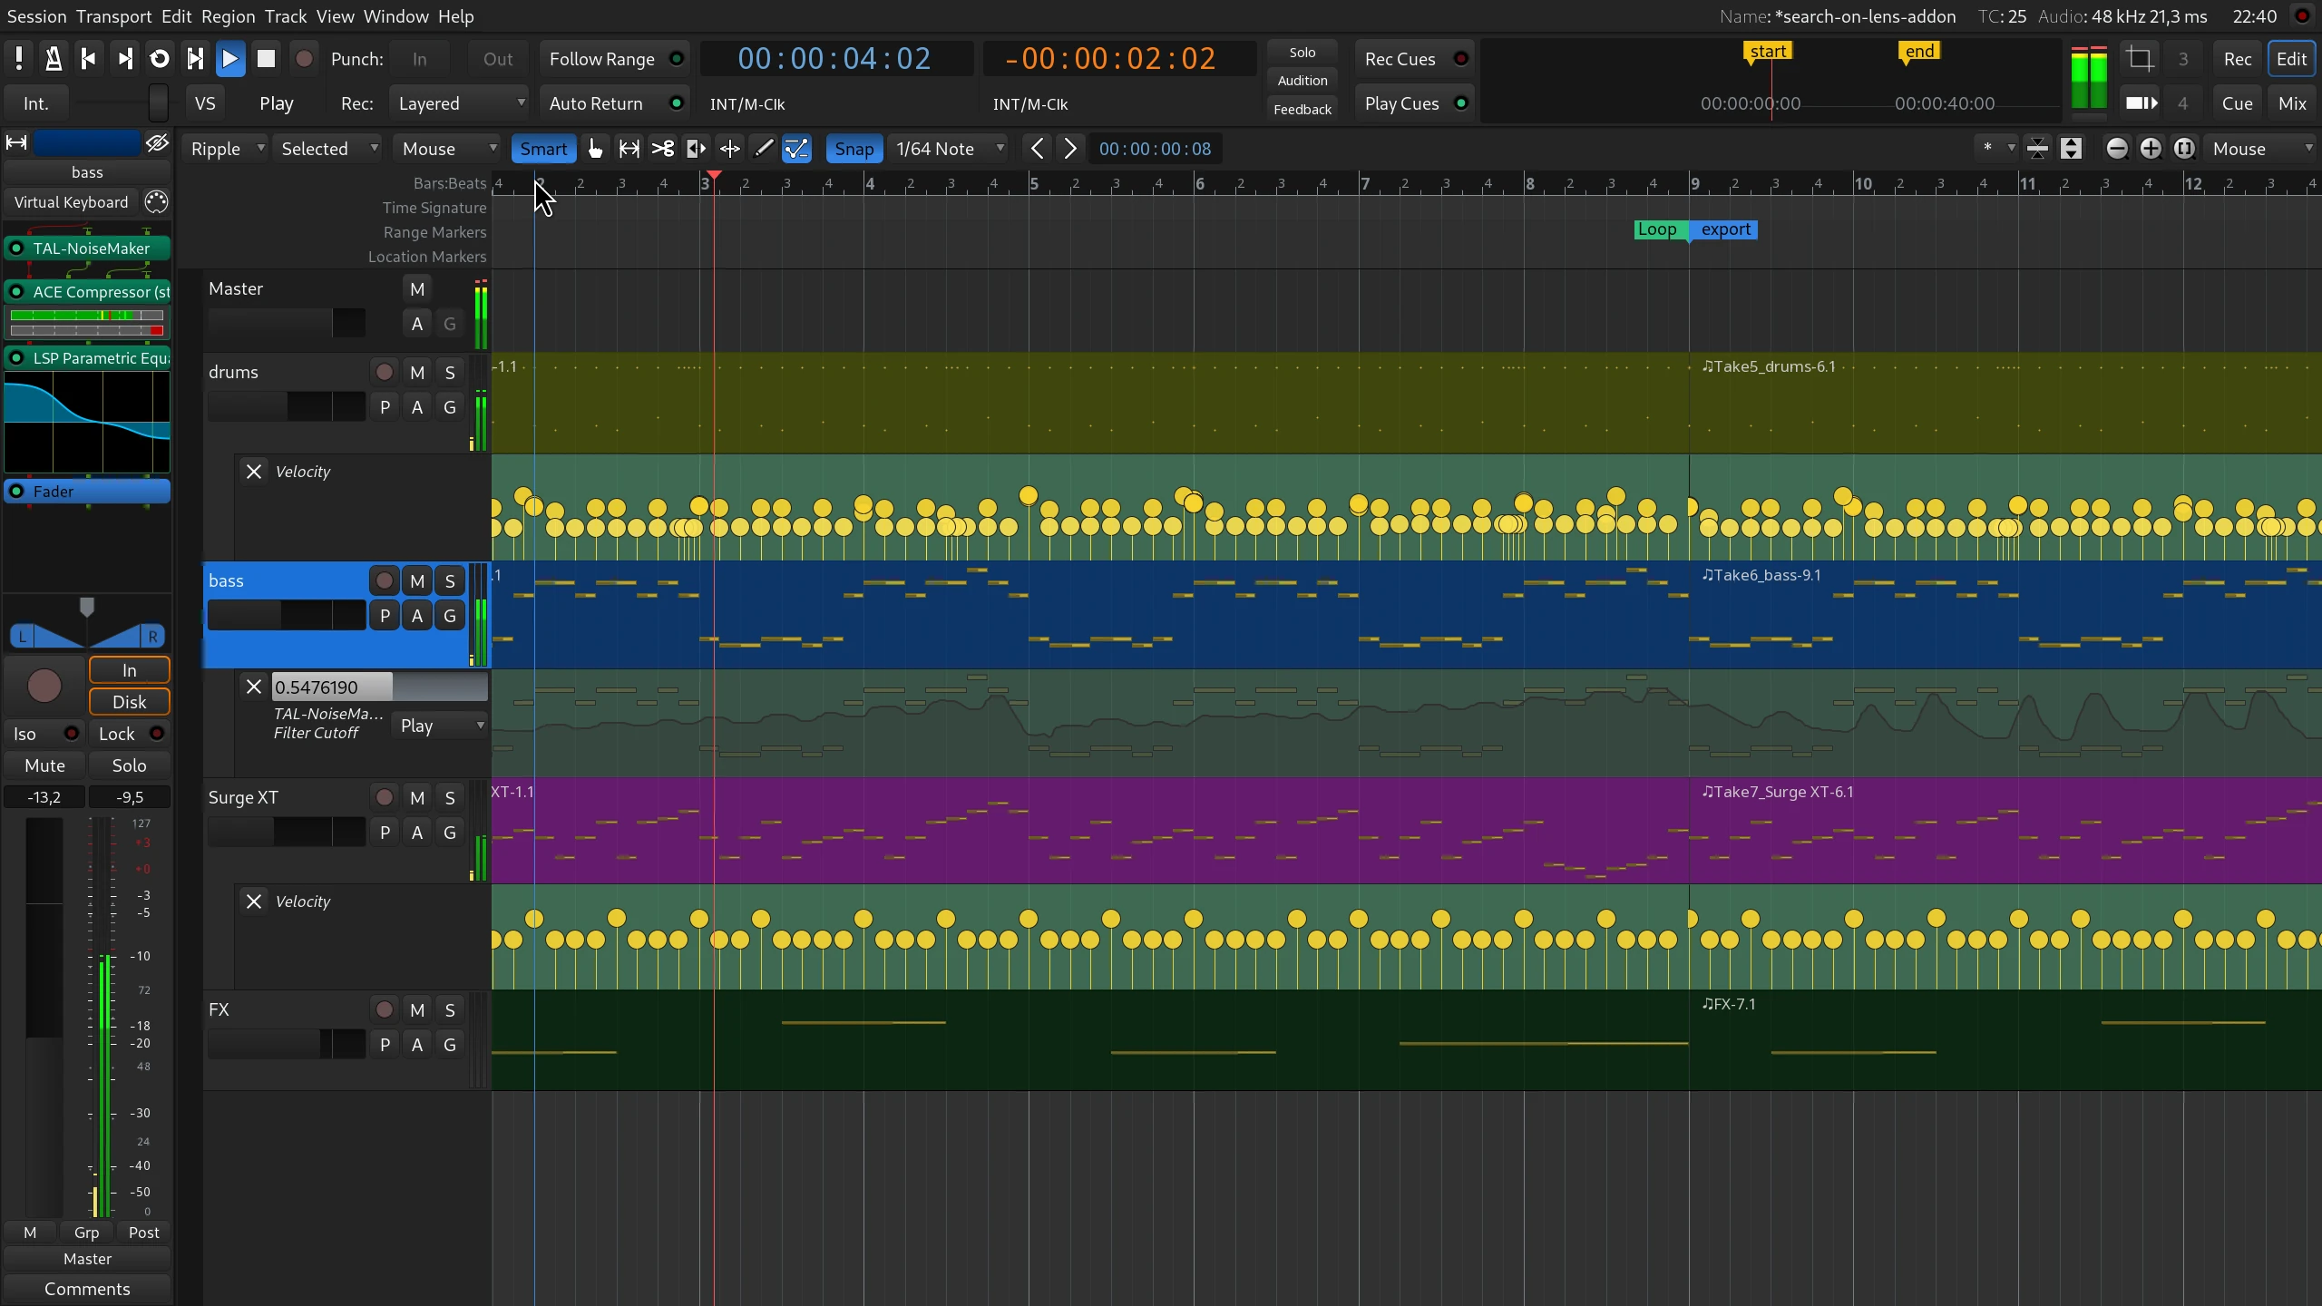Open TAL-NoiseMaker plugin entry
The height and width of the screenshot is (1306, 2322).
[x=87, y=248]
